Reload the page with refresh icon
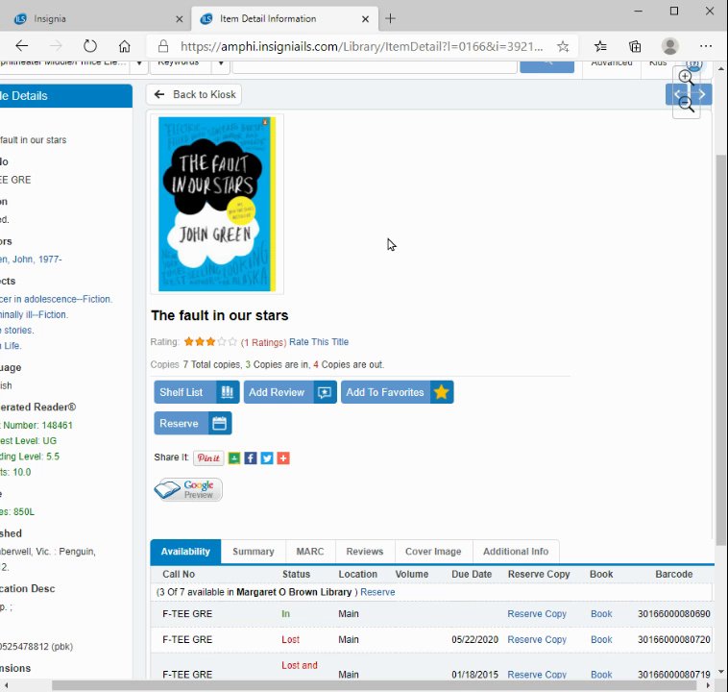728x692 pixels. tap(90, 45)
